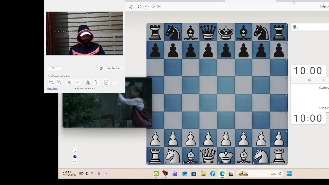The width and height of the screenshot is (329, 185).
Task: Add page to favorites star icon
Action: click(x=147, y=7)
